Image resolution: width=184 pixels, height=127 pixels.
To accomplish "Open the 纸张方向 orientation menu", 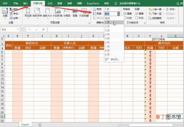I will click(37, 13).
